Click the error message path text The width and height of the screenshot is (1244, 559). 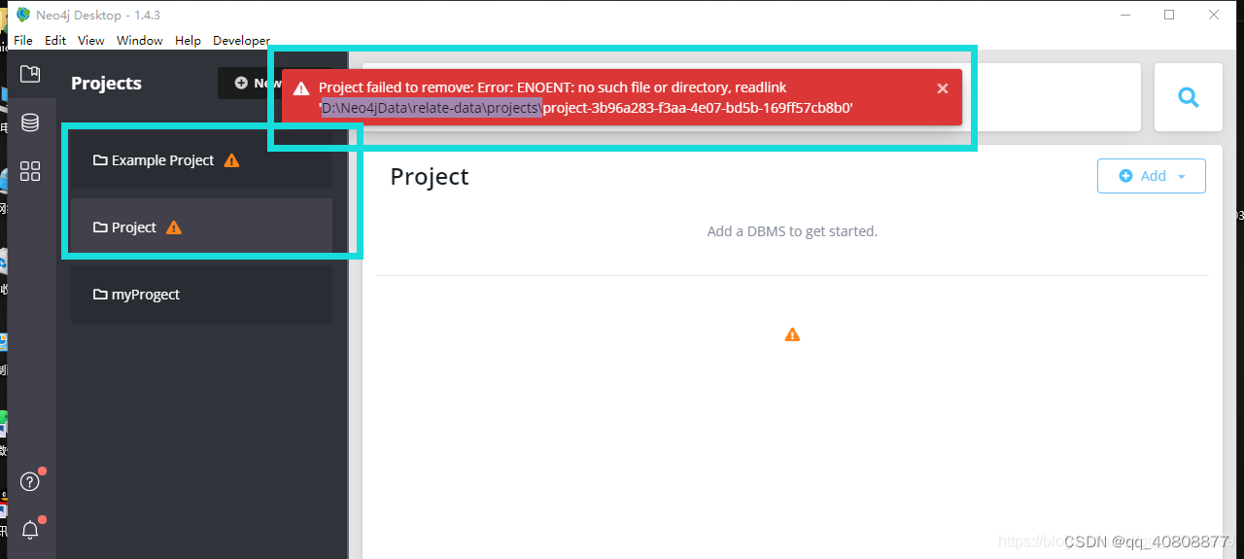pos(586,108)
